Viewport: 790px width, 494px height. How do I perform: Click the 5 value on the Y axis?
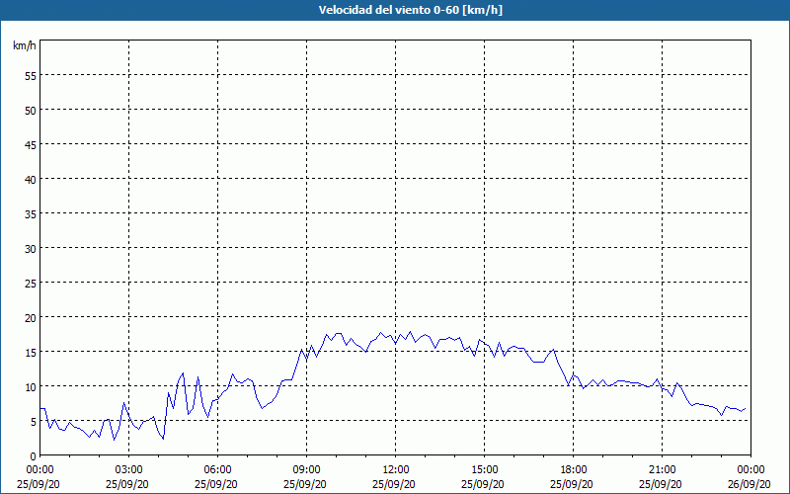click(x=34, y=422)
